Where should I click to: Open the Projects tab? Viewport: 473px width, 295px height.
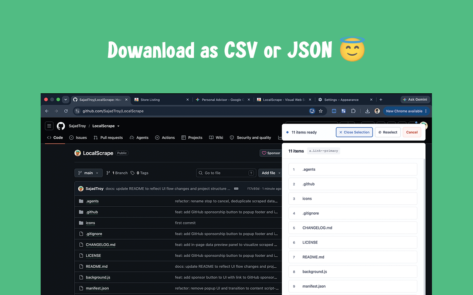(192, 138)
